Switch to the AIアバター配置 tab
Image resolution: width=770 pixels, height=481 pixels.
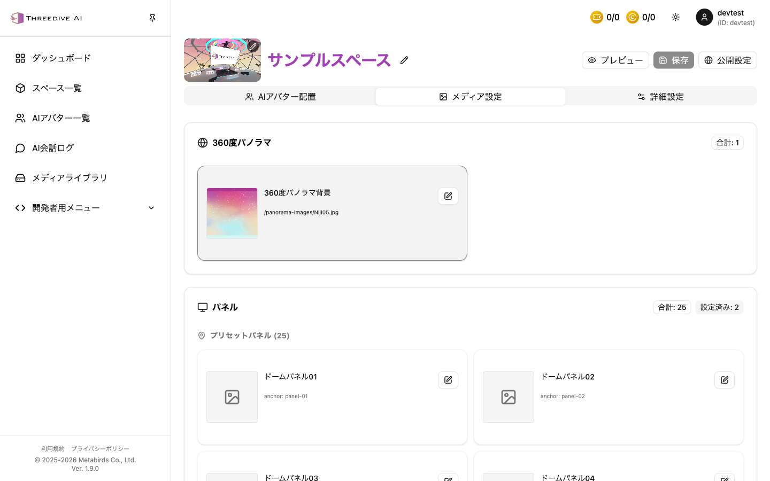click(280, 97)
